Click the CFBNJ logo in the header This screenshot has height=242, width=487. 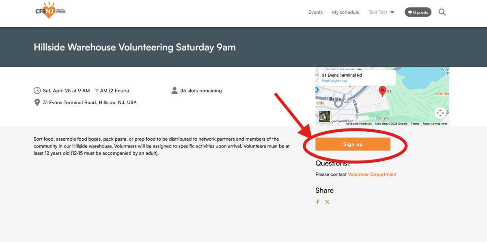tap(50, 11)
